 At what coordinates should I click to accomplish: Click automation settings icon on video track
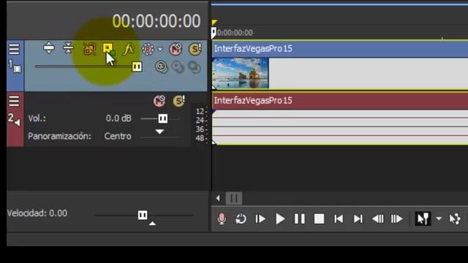pos(148,49)
